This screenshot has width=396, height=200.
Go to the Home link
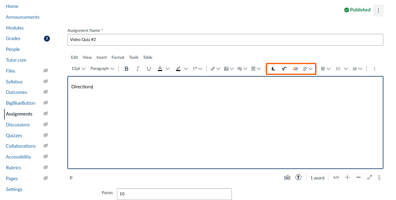(12, 6)
